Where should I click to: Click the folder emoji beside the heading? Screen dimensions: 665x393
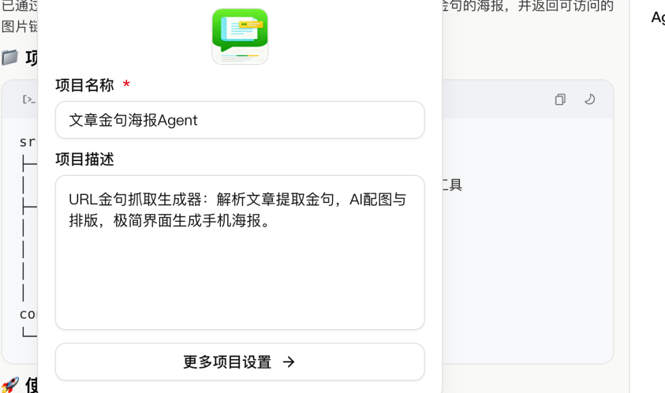click(x=10, y=57)
